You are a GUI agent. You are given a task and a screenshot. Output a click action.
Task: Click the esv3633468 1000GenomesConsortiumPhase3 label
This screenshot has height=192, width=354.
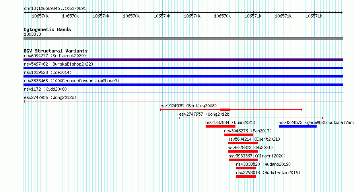[x=72, y=81]
